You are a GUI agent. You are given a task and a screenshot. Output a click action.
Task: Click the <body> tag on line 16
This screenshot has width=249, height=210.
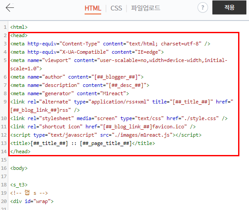click(x=19, y=168)
